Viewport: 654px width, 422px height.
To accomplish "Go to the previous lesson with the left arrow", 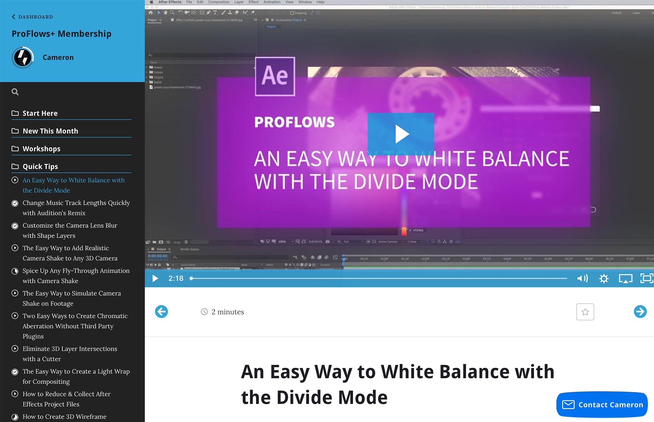I will [x=162, y=311].
